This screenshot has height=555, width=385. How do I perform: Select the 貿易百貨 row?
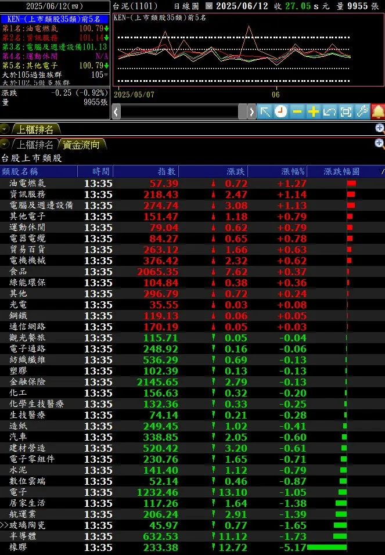[x=192, y=249]
